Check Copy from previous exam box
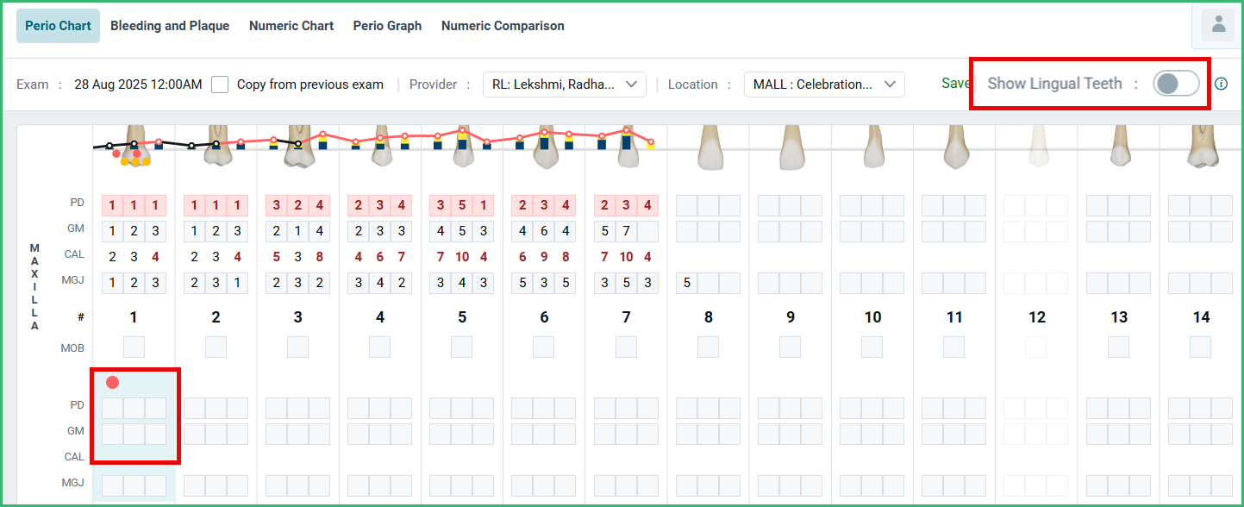This screenshot has width=1244, height=507. (220, 84)
